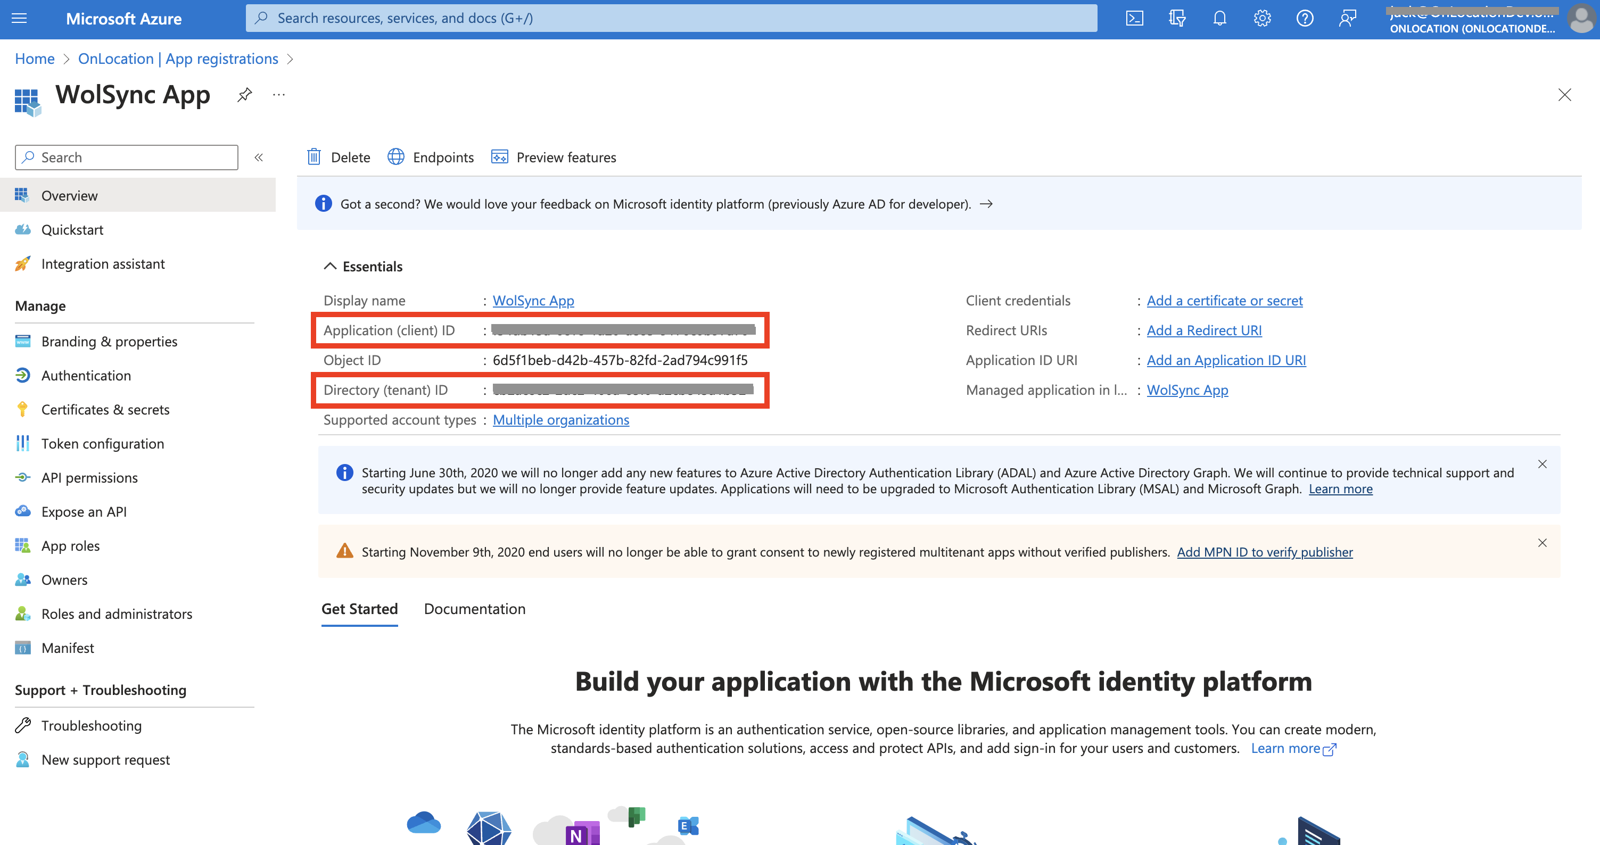Open the WolSync App display name link

533,301
